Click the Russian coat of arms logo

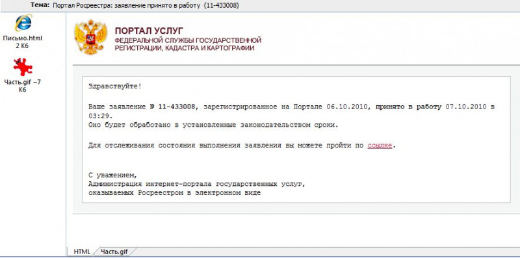[90, 37]
